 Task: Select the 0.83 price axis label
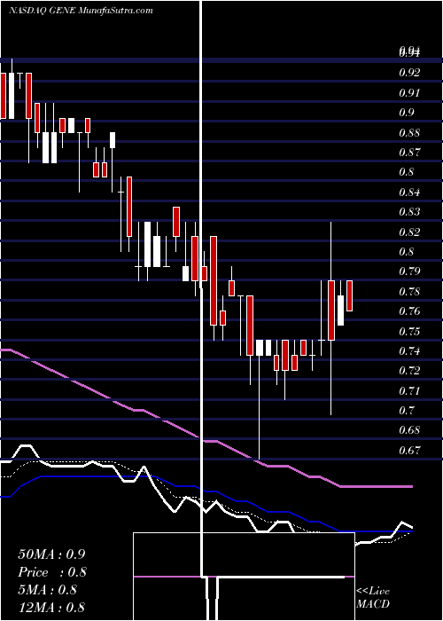(409, 212)
